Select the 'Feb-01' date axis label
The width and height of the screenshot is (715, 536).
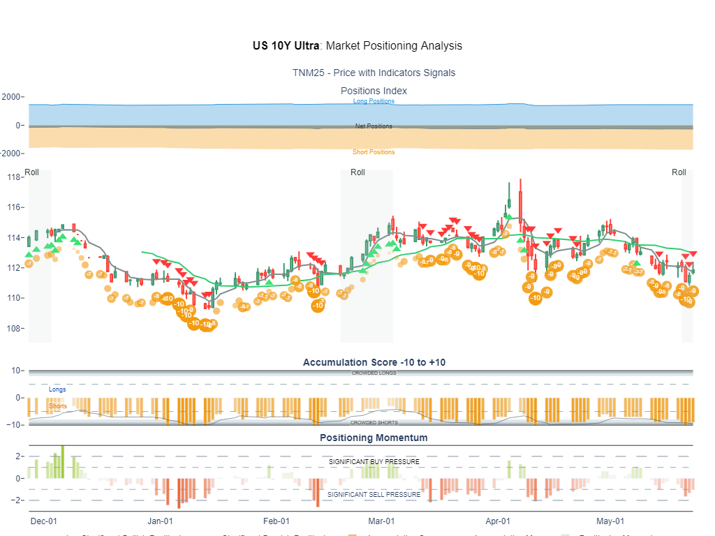coord(277,521)
